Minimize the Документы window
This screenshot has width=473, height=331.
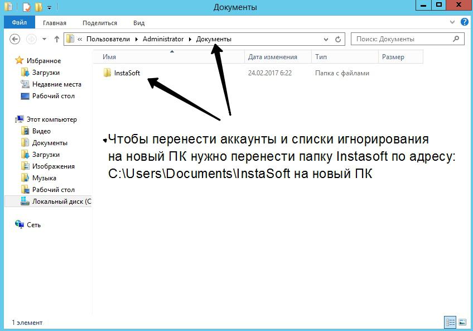click(423, 6)
